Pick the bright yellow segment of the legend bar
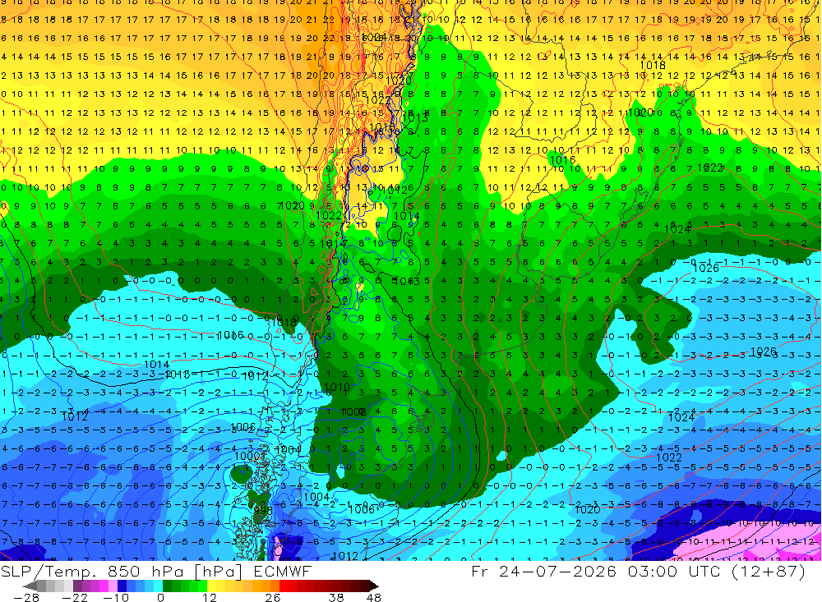Screen dimensions: 822x602 (x=211, y=586)
